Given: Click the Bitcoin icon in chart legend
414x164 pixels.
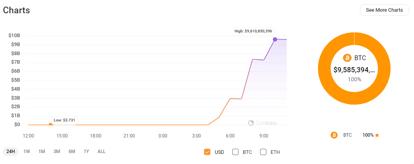Looking at the screenshot, I should 334,135.
